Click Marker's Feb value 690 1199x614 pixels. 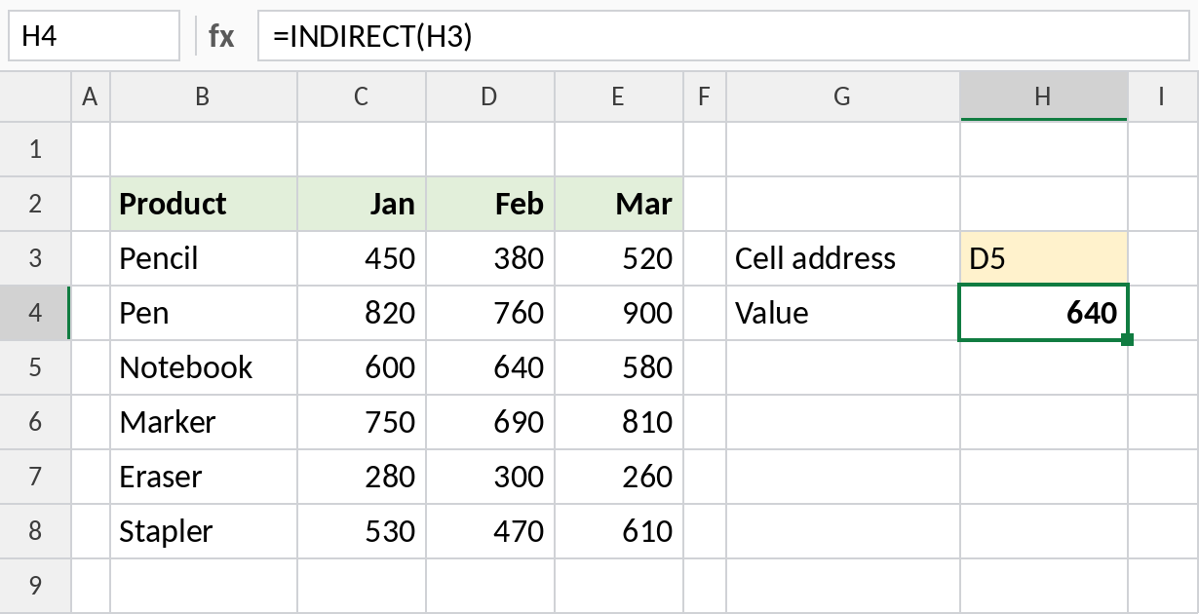(490, 422)
